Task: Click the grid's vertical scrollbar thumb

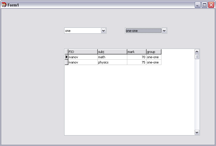Action: [x=197, y=56]
